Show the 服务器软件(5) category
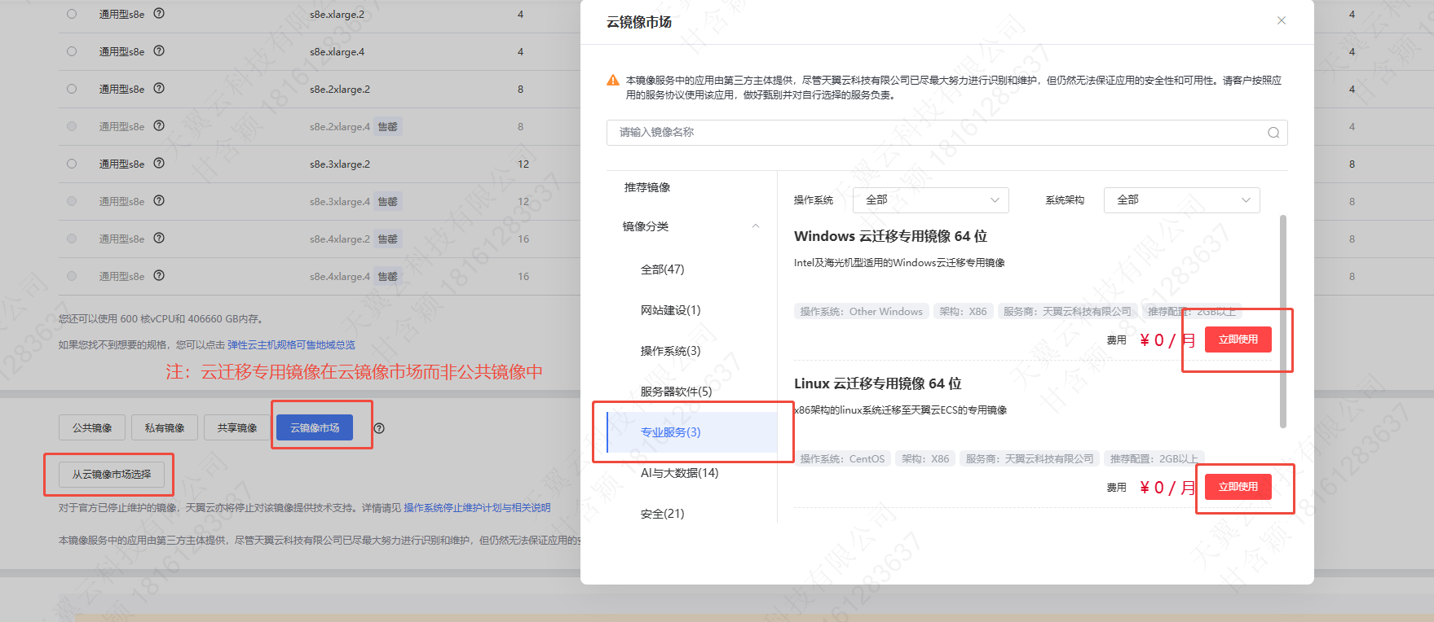The height and width of the screenshot is (622, 1434). point(676,392)
